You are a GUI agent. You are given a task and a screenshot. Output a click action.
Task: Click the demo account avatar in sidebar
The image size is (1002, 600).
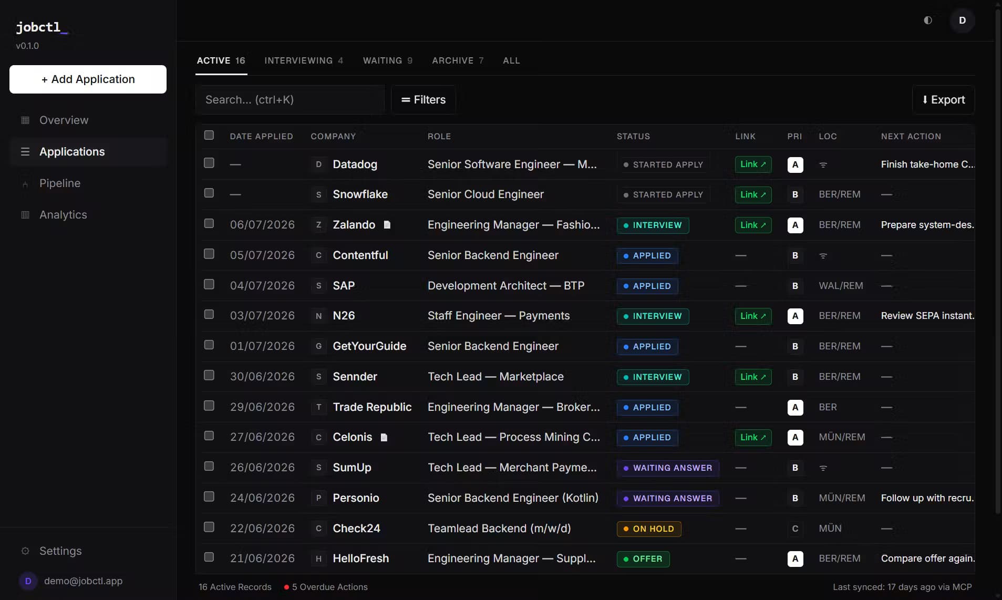click(28, 581)
